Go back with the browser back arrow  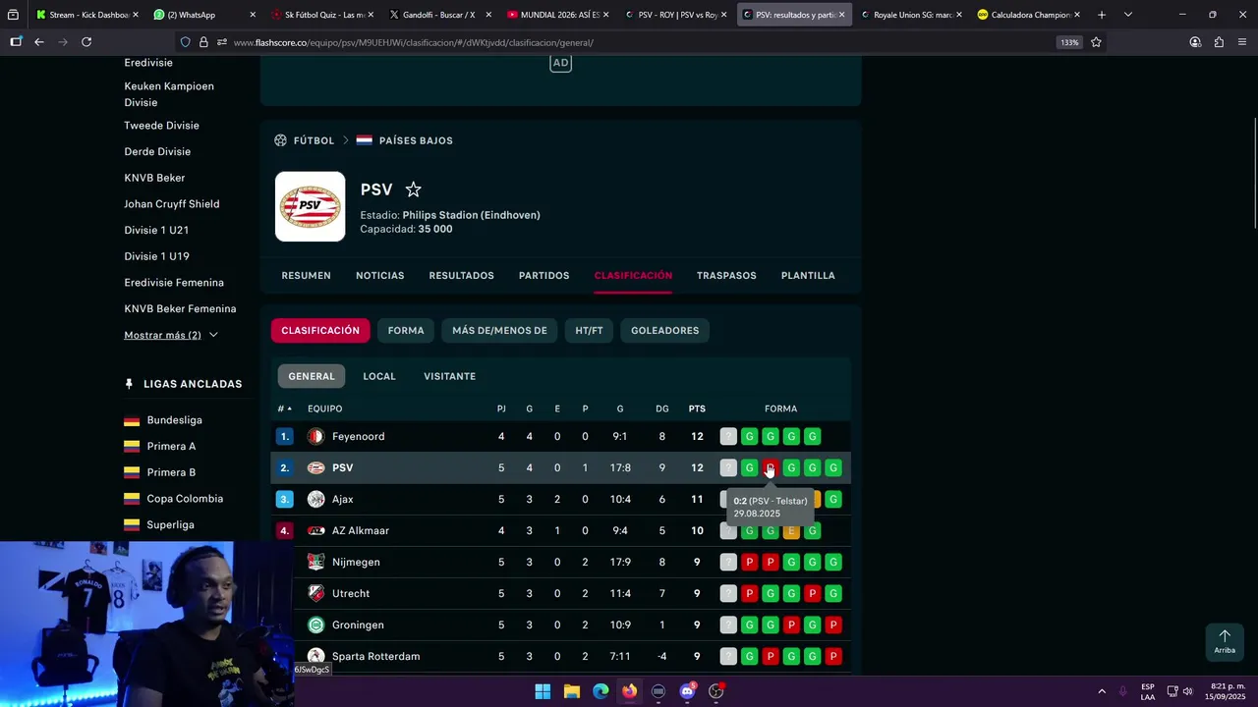pyautogui.click(x=39, y=42)
